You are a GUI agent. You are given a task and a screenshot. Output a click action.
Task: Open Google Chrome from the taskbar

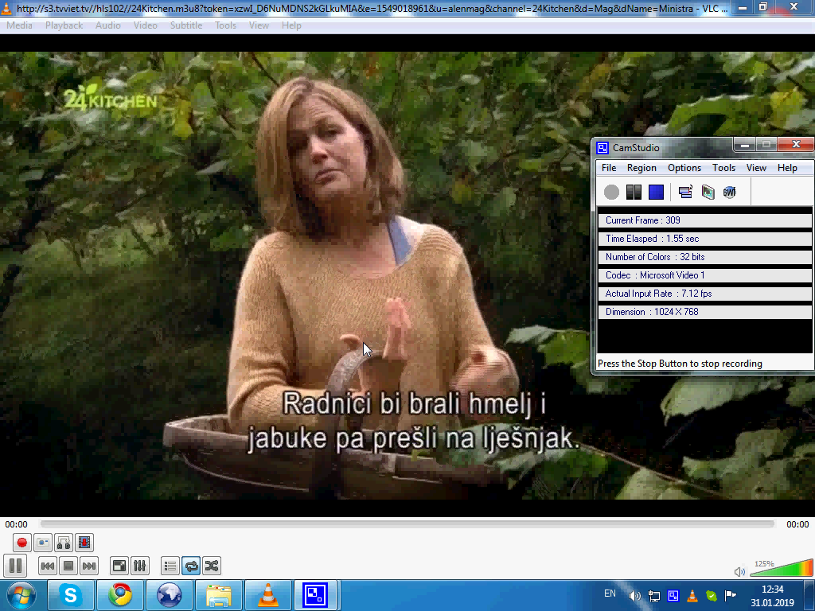120,595
